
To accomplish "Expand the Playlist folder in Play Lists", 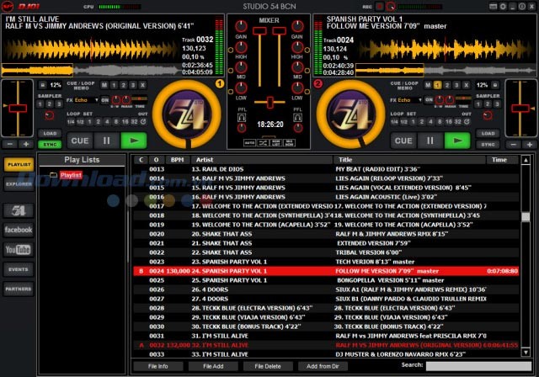I will 53,175.
